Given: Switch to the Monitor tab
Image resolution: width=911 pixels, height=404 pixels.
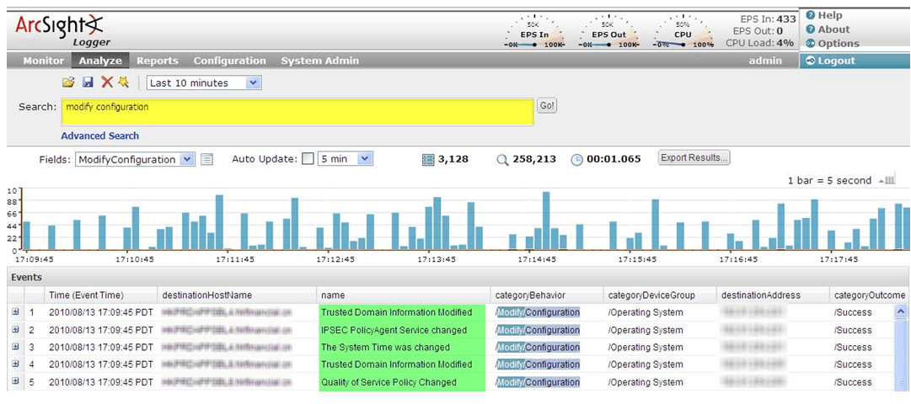Looking at the screenshot, I should tap(43, 61).
